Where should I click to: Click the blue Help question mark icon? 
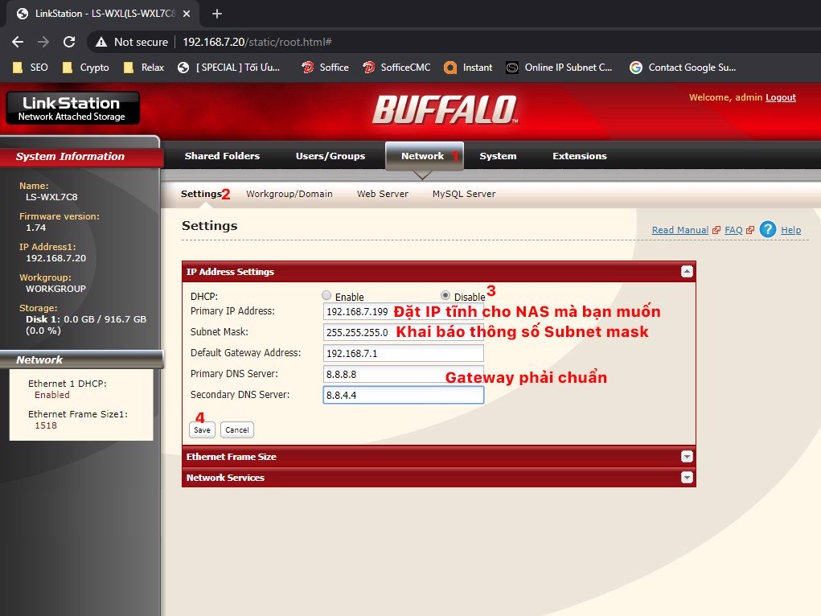point(768,229)
